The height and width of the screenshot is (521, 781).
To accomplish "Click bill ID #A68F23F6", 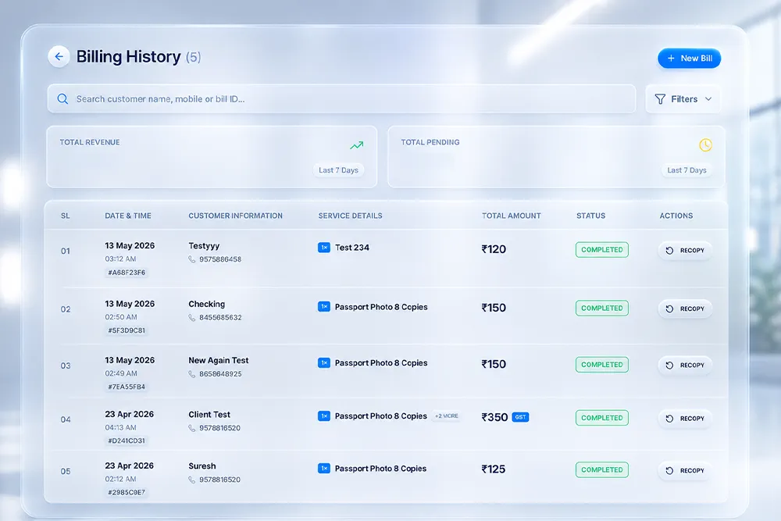I will click(127, 273).
